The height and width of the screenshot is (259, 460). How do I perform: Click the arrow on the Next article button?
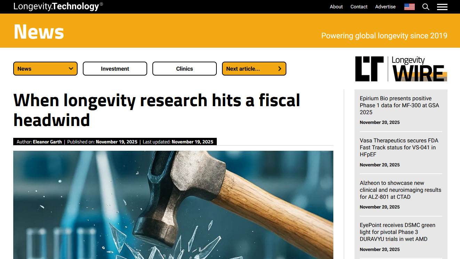[x=280, y=69]
